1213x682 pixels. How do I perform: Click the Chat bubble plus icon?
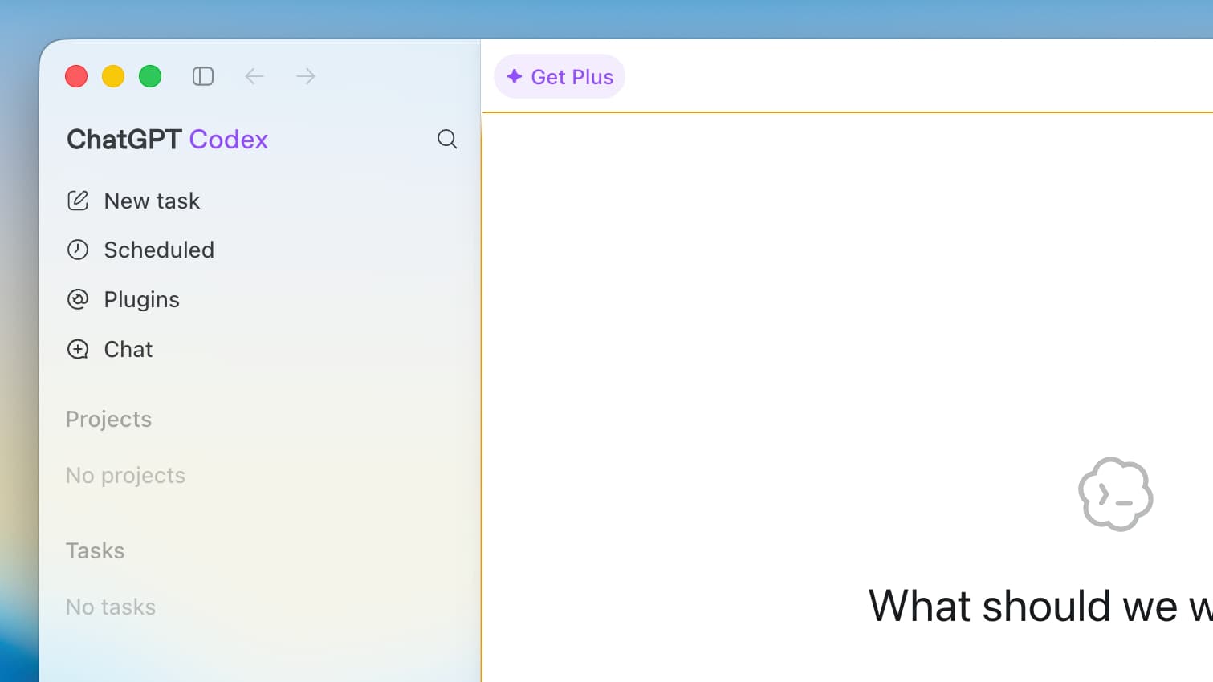click(x=78, y=349)
